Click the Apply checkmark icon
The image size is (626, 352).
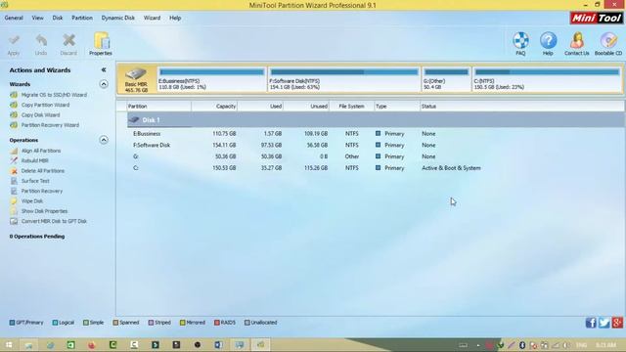tap(14, 41)
